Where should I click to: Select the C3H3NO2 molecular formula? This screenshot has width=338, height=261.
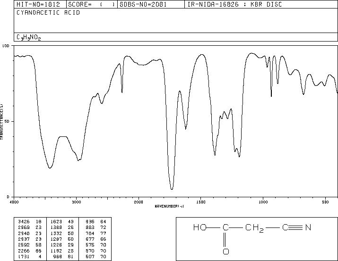[29, 37]
